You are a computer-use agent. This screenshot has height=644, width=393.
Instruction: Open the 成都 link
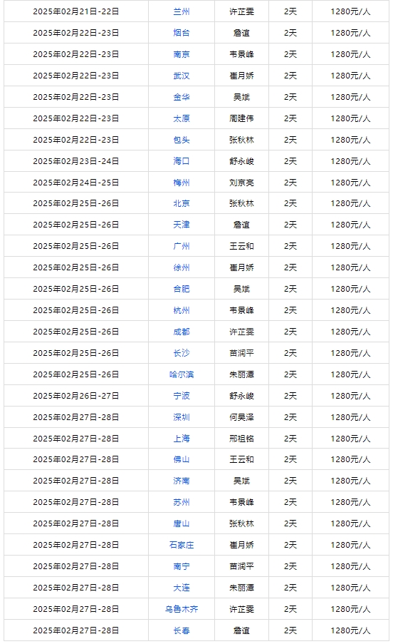(x=181, y=332)
